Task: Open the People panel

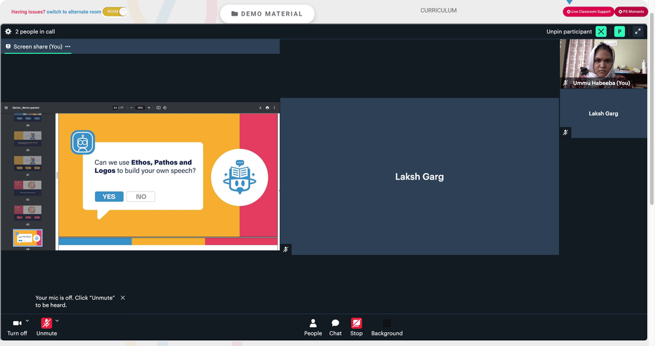Action: click(313, 327)
